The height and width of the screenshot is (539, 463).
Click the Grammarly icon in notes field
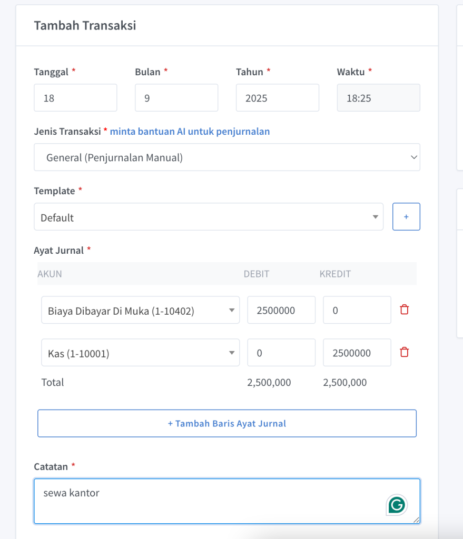(397, 505)
